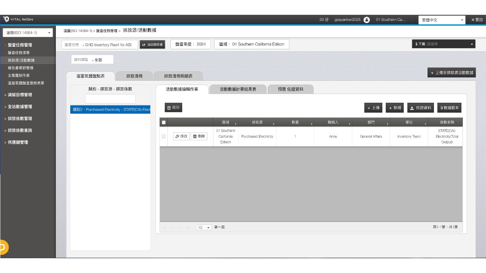The image size is (486, 273).
Task: Expand the 排放係數查詢 sidebar section
Action: click(20, 130)
